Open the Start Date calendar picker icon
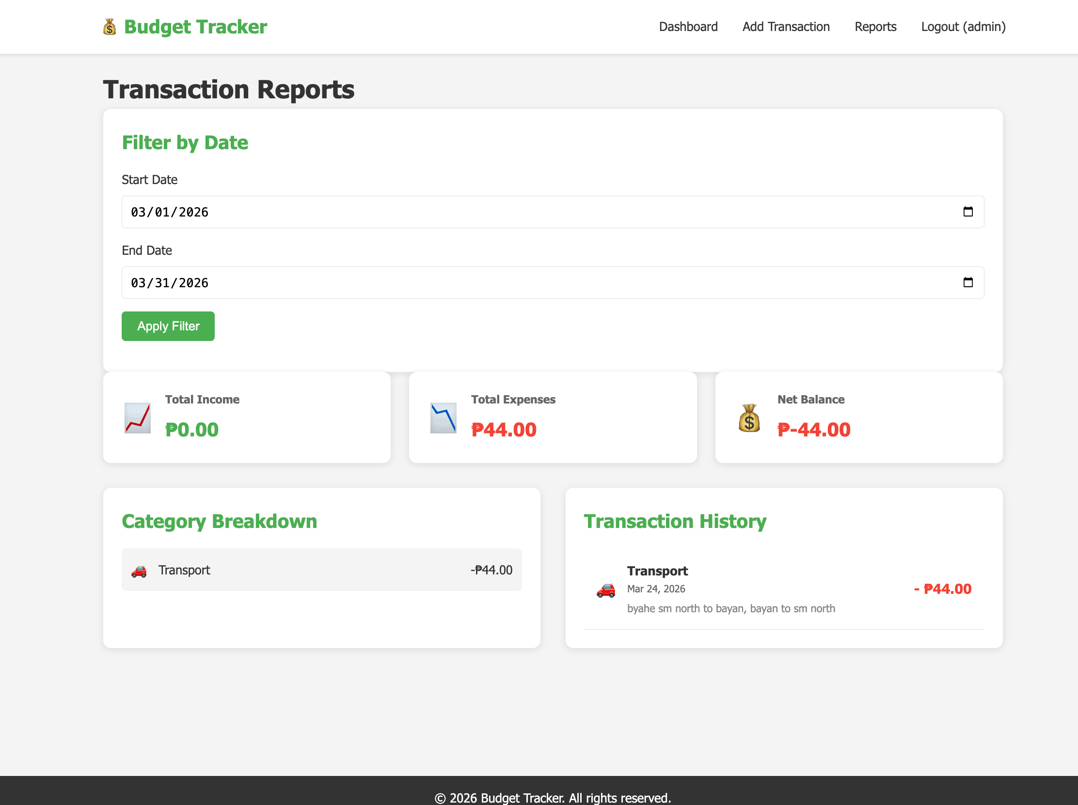 968,212
